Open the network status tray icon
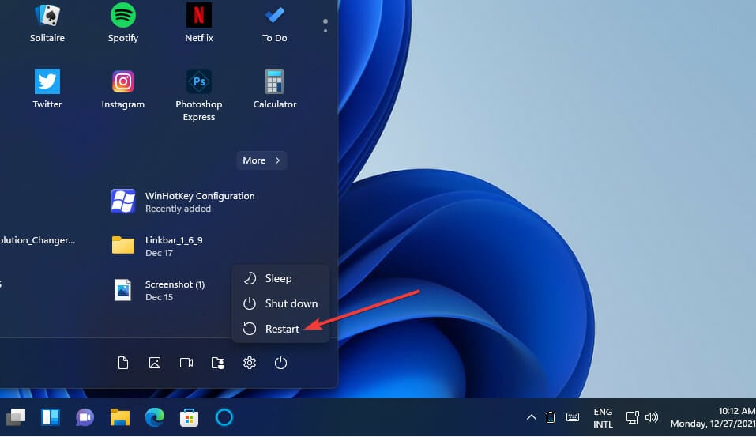 coord(633,417)
